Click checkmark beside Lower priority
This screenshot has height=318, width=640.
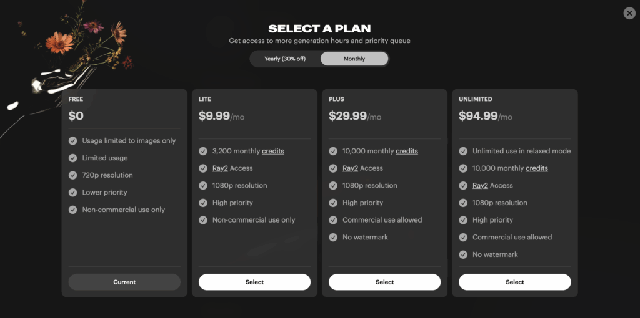tap(72, 192)
